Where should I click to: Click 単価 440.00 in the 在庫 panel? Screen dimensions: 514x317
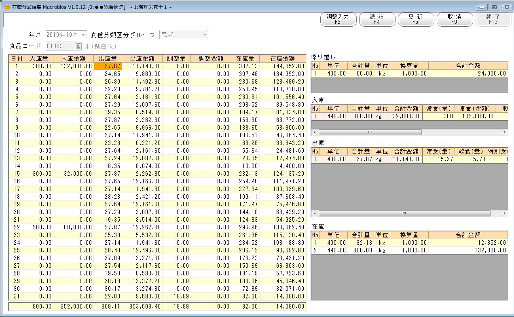[x=334, y=250]
